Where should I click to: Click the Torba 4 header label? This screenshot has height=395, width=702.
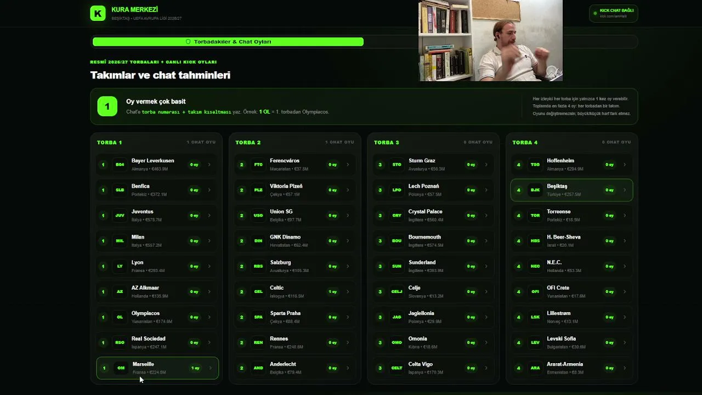pos(525,142)
